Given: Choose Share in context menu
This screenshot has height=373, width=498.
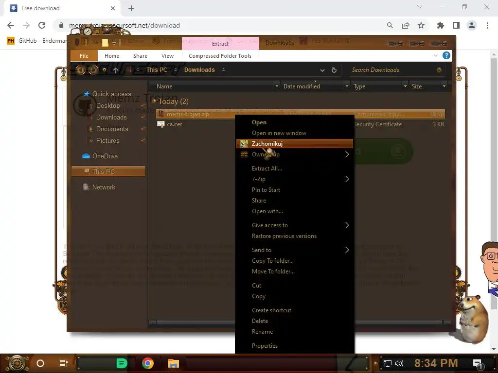Looking at the screenshot, I should [x=259, y=201].
